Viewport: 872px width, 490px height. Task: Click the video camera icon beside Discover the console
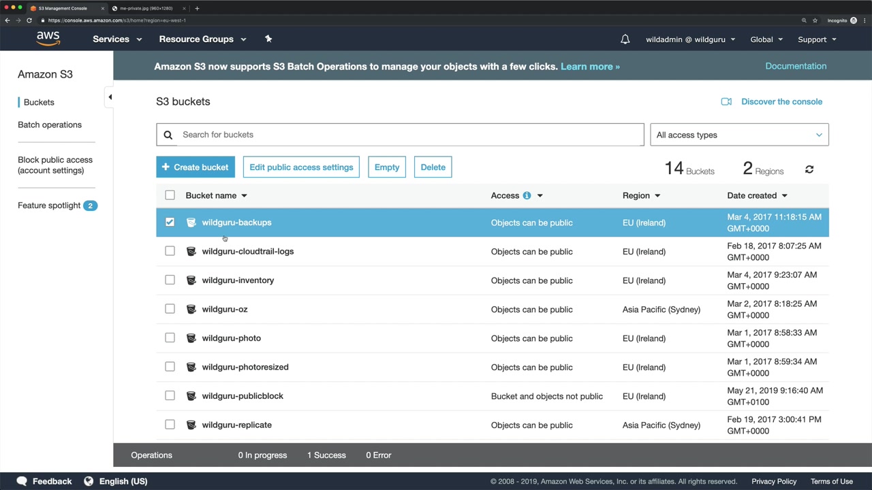point(726,101)
